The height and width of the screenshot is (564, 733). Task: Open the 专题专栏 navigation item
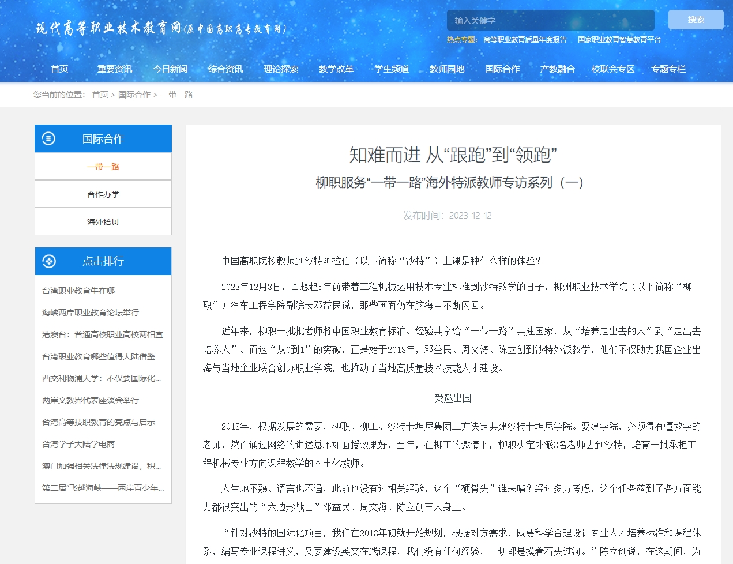click(x=668, y=69)
